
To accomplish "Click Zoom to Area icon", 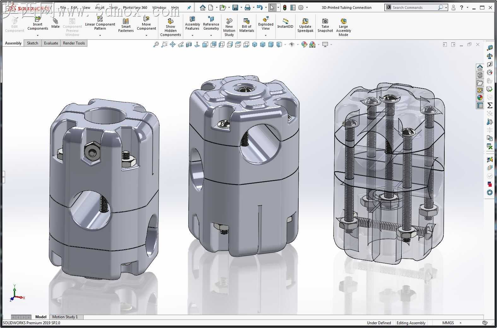I will click(x=164, y=44).
